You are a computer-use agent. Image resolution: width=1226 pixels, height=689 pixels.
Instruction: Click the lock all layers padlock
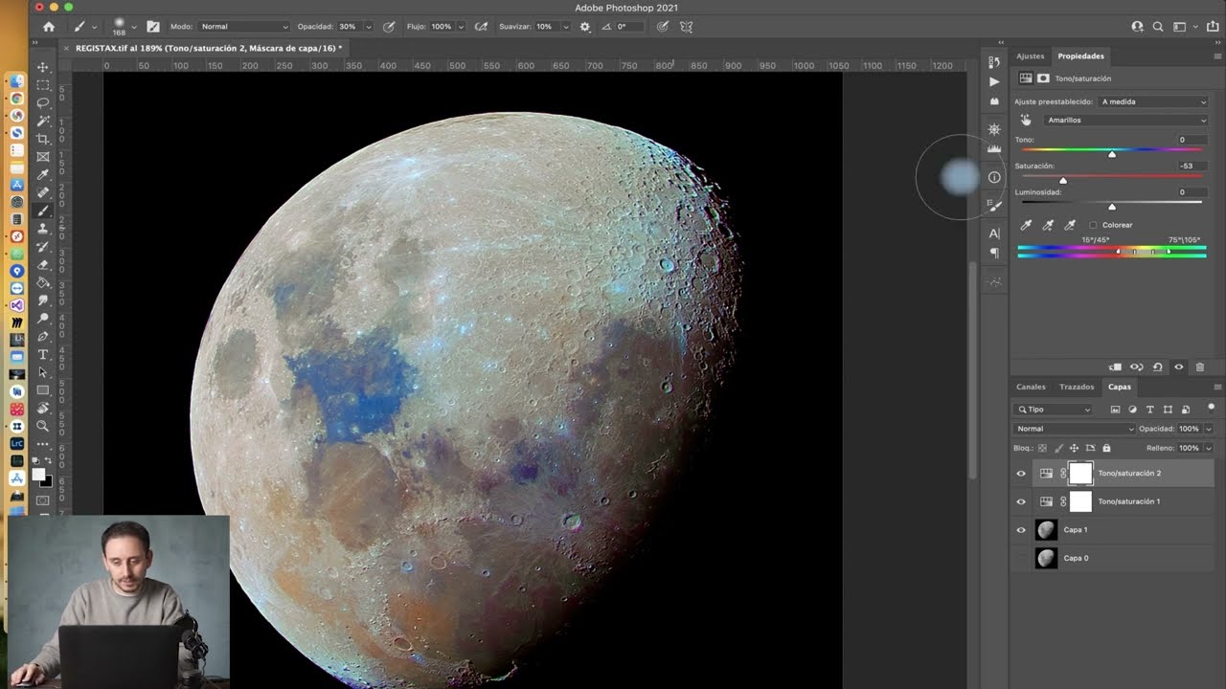(x=1106, y=448)
